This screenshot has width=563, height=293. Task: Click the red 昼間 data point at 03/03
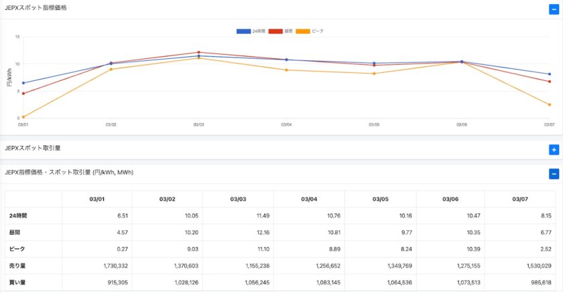(198, 52)
